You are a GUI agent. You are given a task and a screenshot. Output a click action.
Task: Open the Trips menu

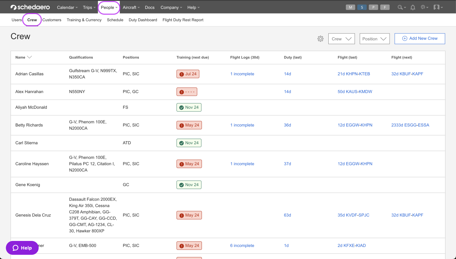coord(89,8)
